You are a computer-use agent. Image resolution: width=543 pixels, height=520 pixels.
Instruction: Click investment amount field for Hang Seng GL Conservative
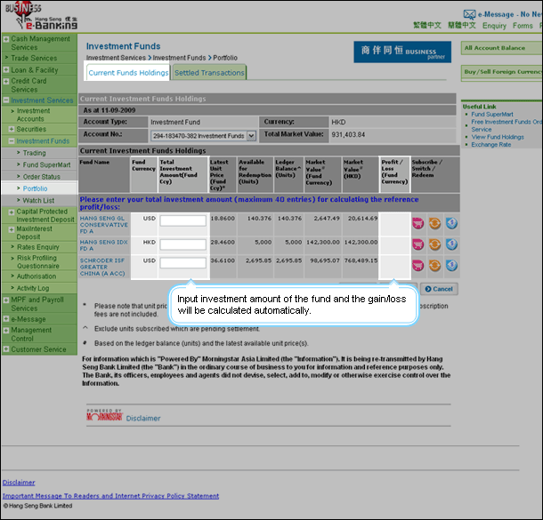coord(183,220)
